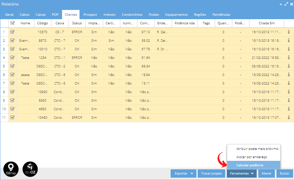Open the Regiões tab
This screenshot has width=294, height=180.
(200, 15)
